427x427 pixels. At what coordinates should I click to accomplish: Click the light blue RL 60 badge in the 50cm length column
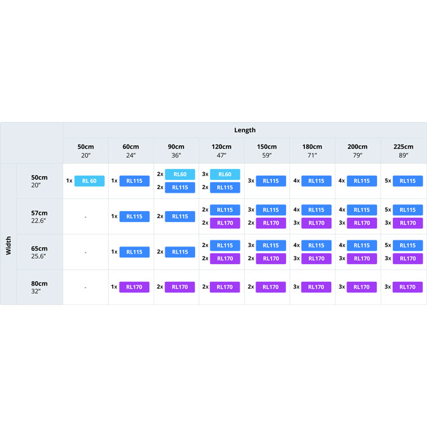pyautogui.click(x=90, y=181)
